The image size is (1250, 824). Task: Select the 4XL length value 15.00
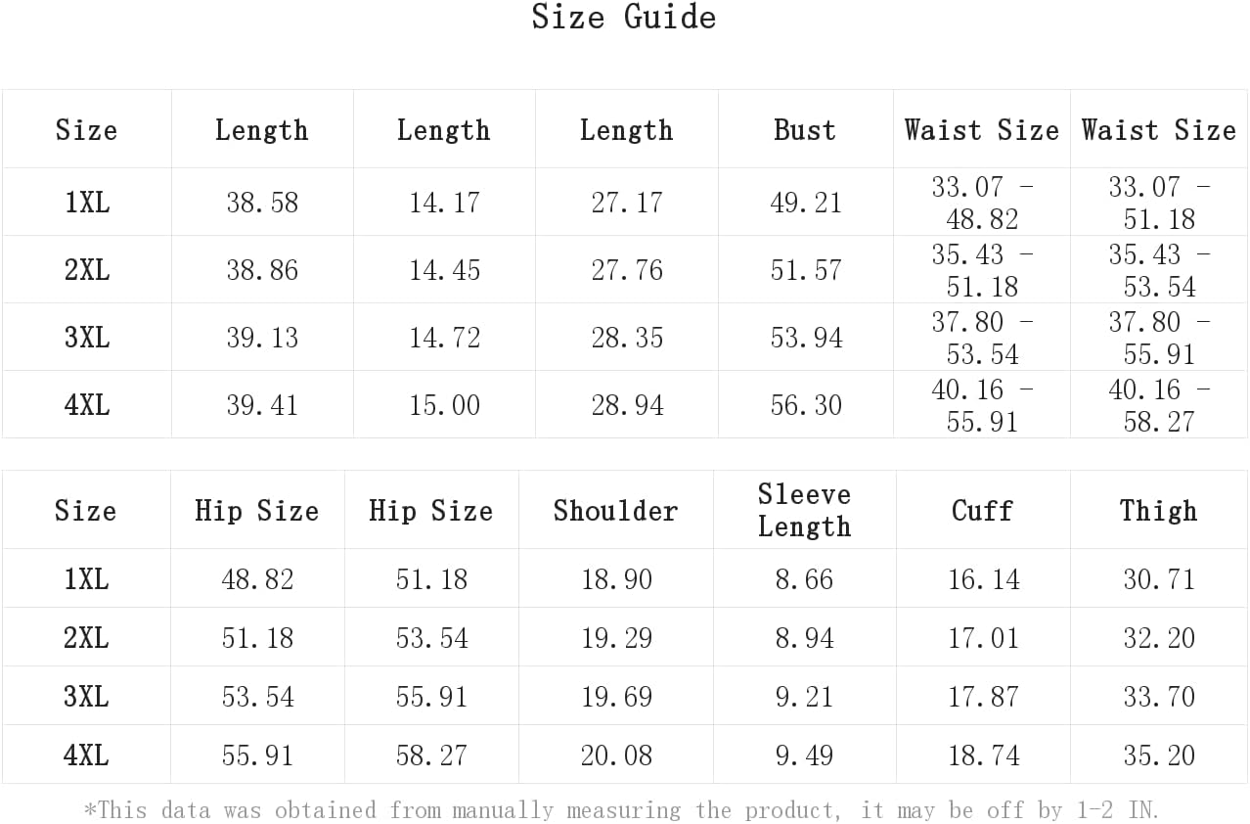(444, 405)
